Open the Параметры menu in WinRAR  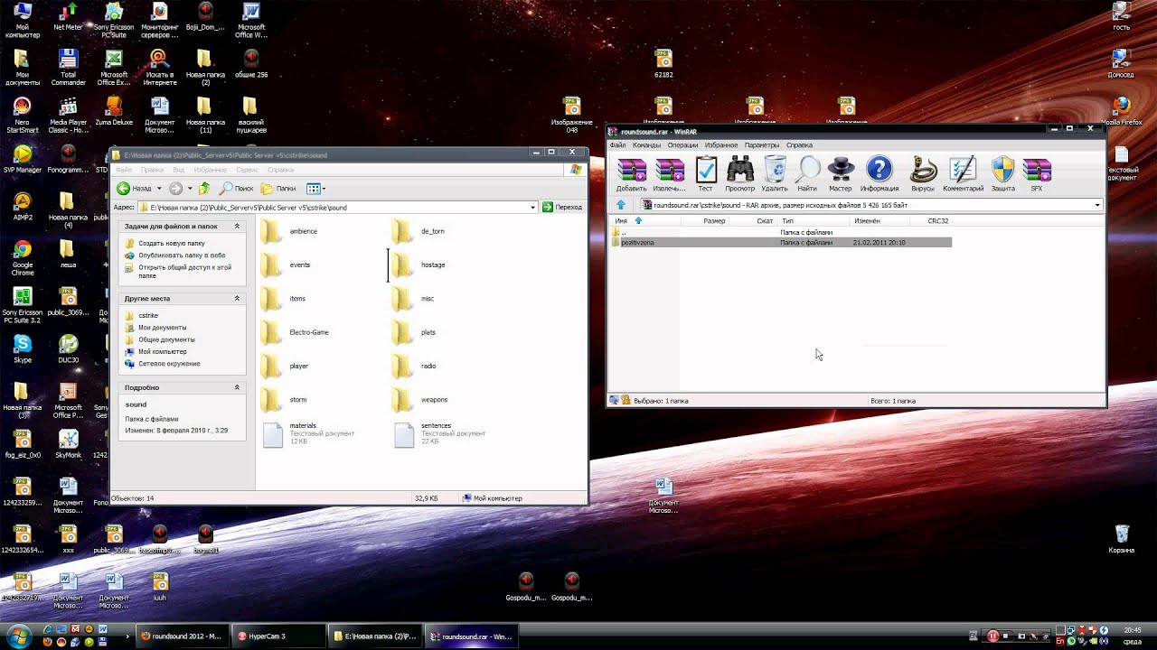tap(762, 144)
